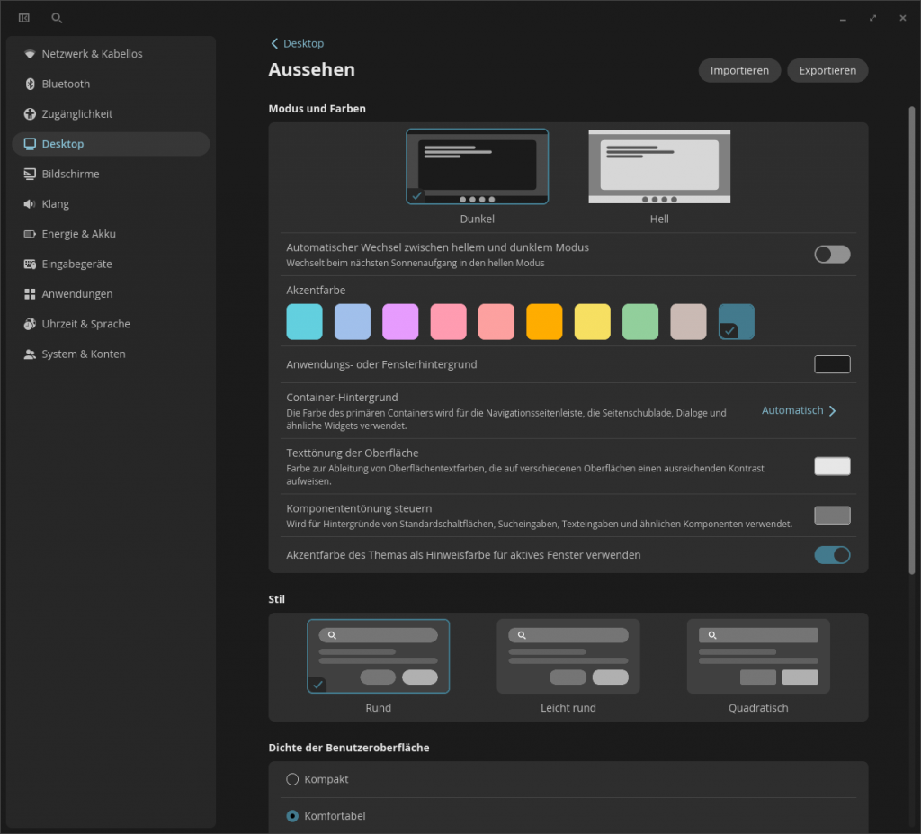Open search with the magnifier icon
921x834 pixels.
(x=57, y=18)
